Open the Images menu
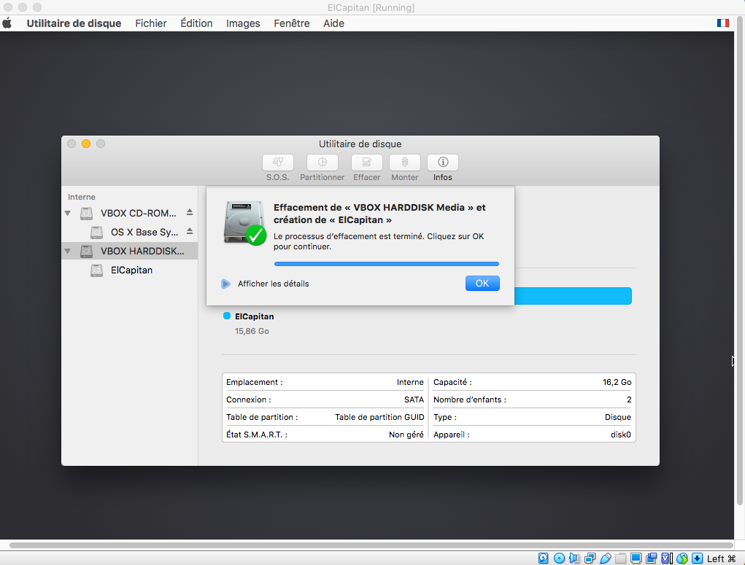Viewport: 745px width, 565px height. tap(243, 23)
